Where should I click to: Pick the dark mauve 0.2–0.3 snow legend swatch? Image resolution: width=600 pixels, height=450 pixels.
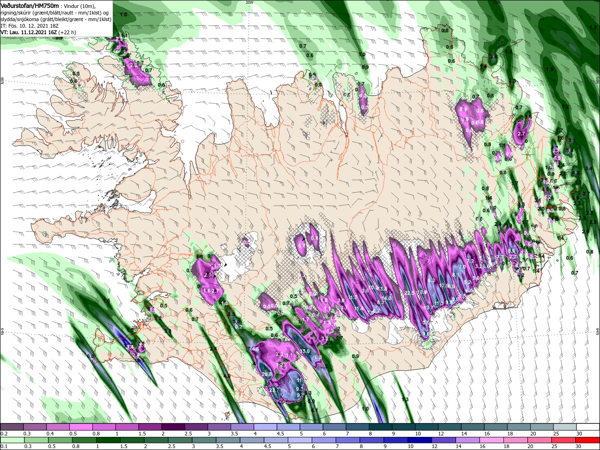pyautogui.click(x=12, y=427)
